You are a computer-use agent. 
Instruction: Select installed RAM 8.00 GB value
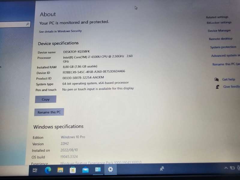point(80,66)
